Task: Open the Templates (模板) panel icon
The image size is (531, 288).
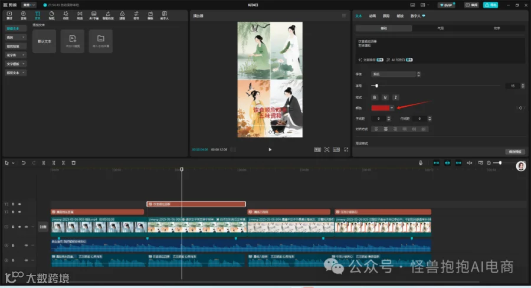Action: 150,15
